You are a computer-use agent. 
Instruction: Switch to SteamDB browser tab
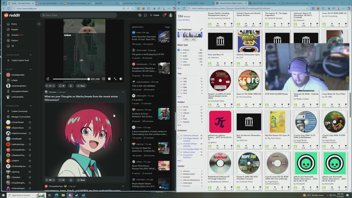tap(105, 3)
